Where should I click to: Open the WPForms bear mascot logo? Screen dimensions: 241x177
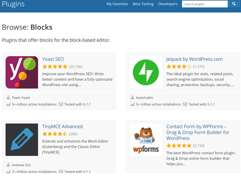tap(146, 140)
